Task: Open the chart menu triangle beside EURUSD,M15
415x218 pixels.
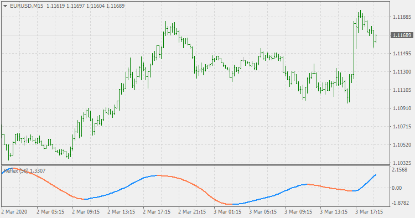Action: 5,6
